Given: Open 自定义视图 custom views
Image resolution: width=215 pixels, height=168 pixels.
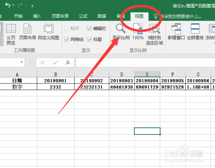Looking at the screenshot, I should 49,32.
